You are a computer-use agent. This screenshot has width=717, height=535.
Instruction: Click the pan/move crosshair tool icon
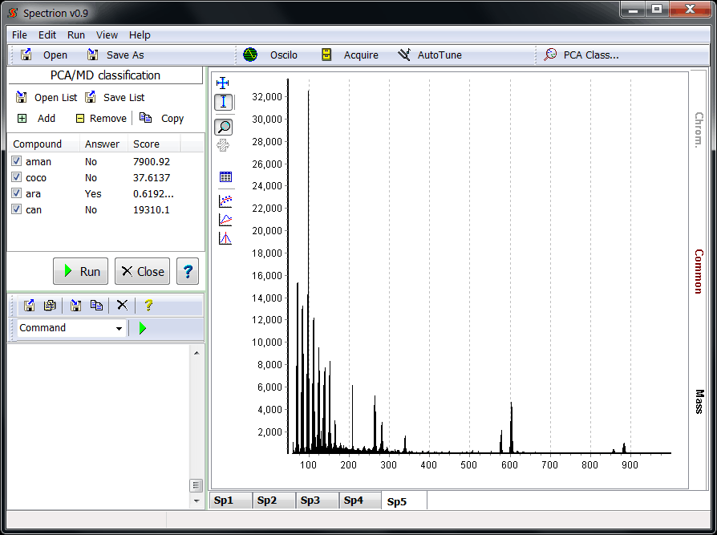tap(224, 83)
